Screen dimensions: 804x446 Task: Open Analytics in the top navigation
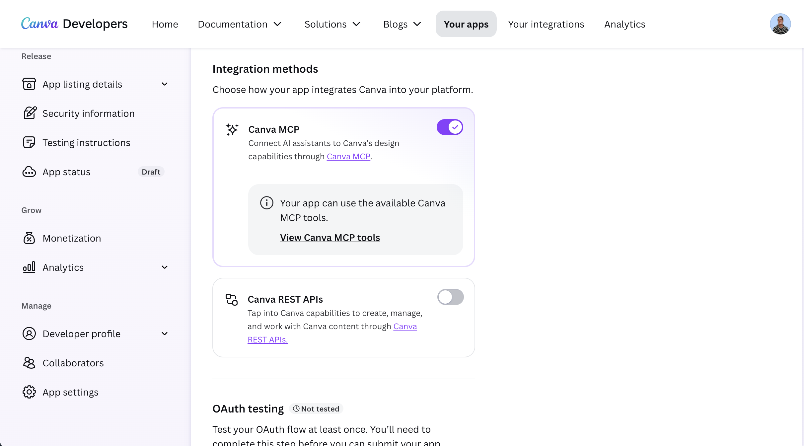point(624,24)
